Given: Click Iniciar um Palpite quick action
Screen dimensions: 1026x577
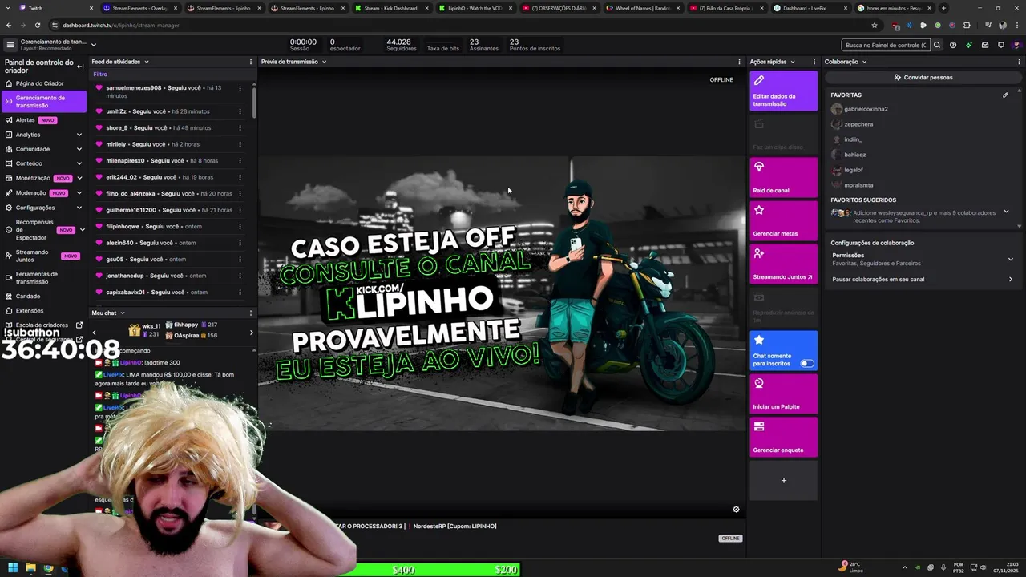Looking at the screenshot, I should [784, 393].
